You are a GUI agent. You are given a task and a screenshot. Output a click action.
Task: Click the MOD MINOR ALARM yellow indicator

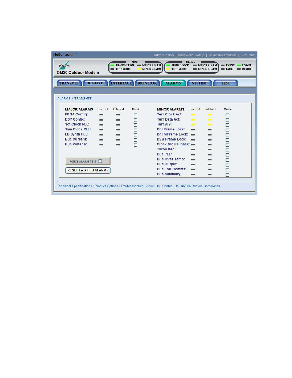(139, 69)
